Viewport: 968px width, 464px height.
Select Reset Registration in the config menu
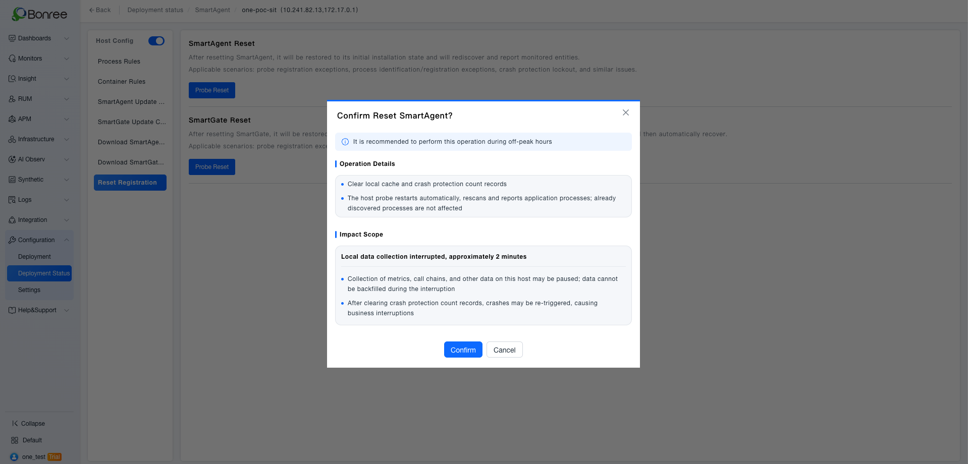[130, 183]
